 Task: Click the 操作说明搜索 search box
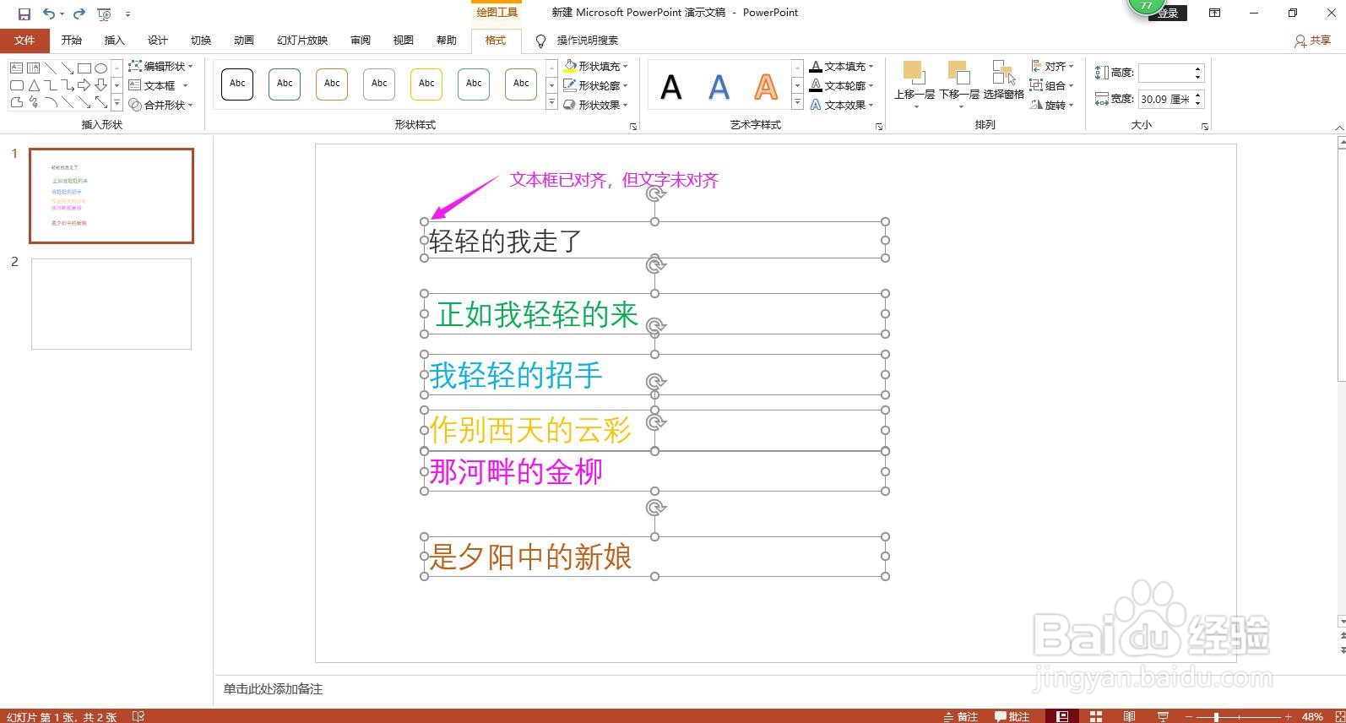[x=587, y=40]
